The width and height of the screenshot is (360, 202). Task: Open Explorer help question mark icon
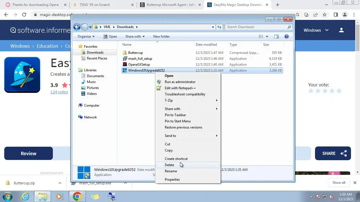coord(287,36)
